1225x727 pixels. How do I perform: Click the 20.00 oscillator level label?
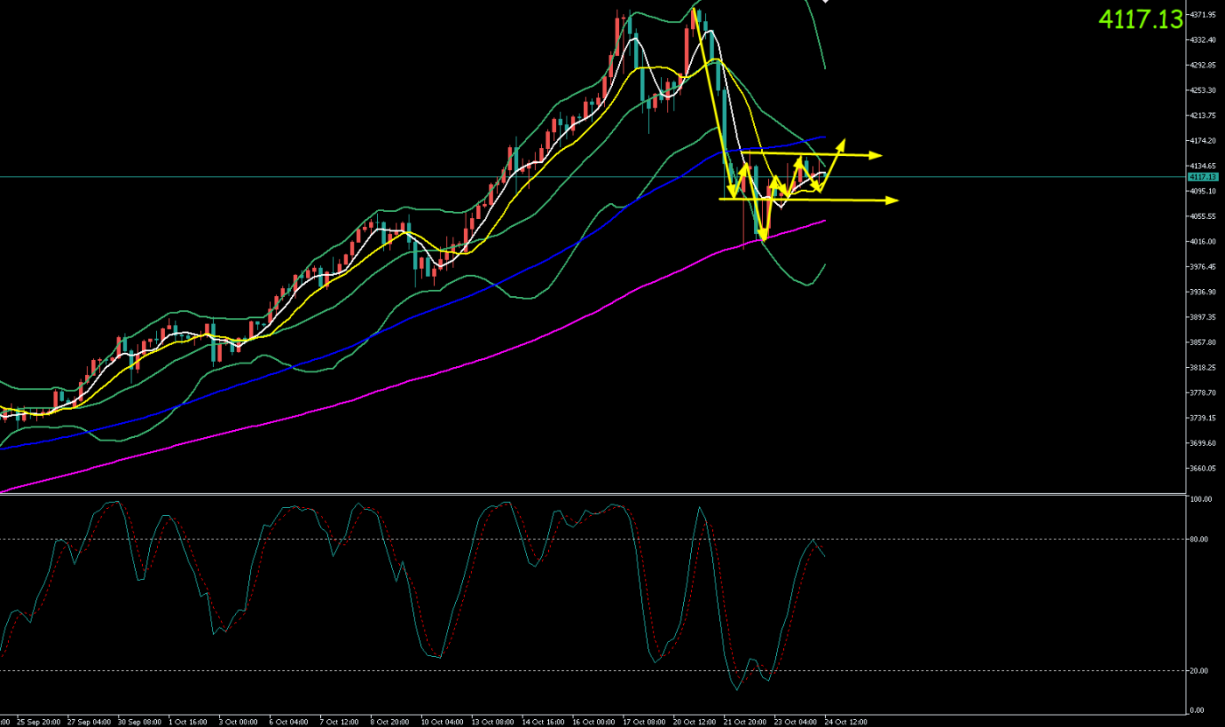pyautogui.click(x=1199, y=671)
